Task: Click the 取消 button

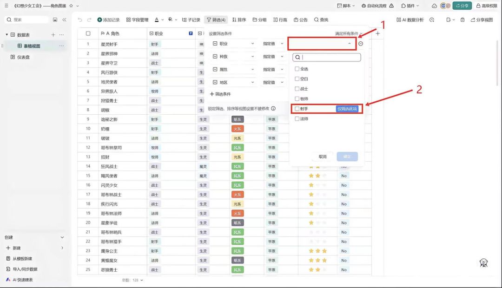Action: click(323, 157)
